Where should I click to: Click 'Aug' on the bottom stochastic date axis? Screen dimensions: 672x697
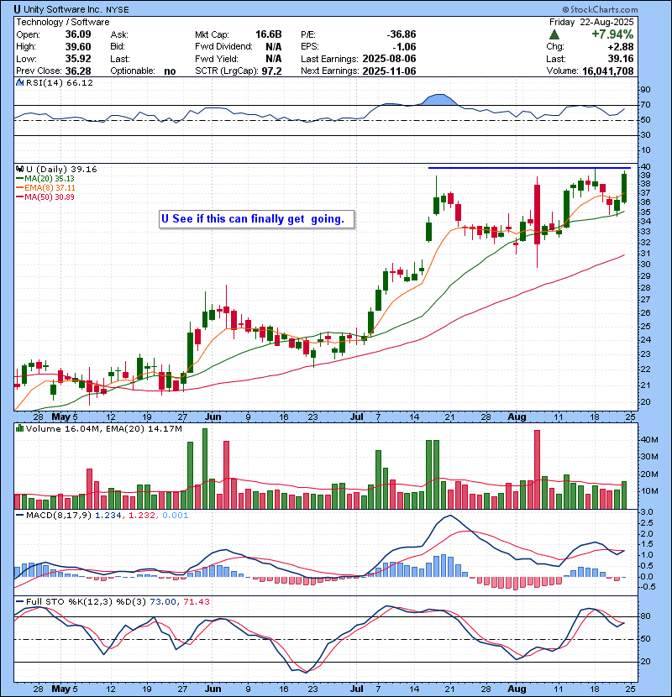[517, 689]
